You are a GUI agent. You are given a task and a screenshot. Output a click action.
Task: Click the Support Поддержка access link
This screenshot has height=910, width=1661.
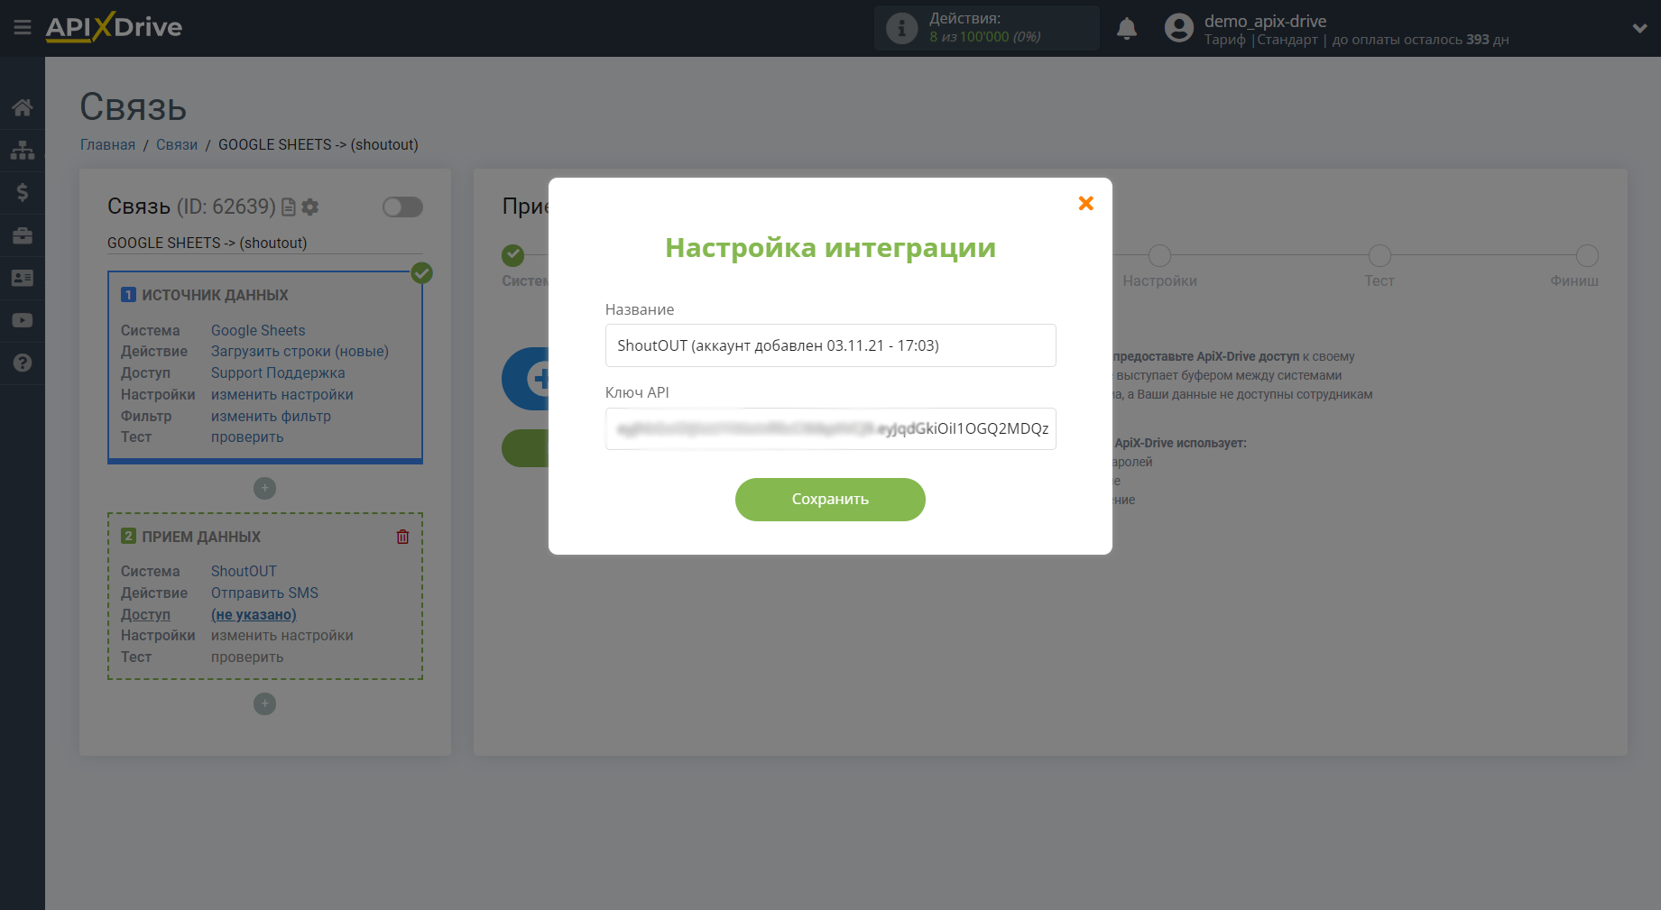point(278,373)
